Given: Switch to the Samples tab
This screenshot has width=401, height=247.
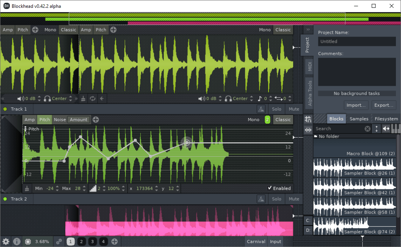Looking at the screenshot, I should pos(359,119).
